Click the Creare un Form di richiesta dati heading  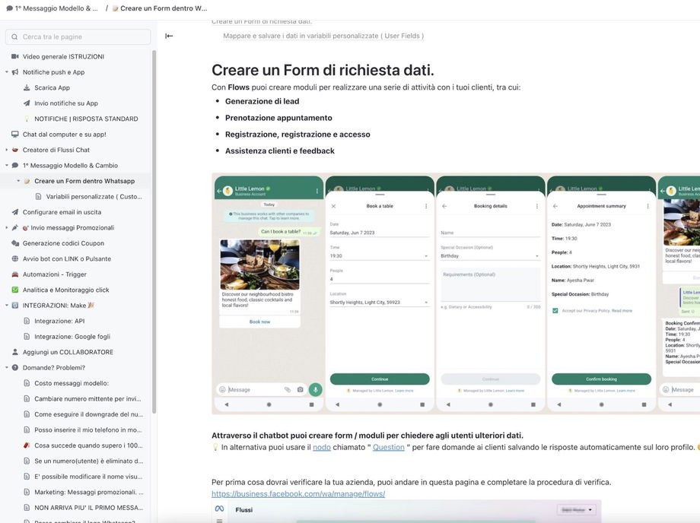pyautogui.click(x=323, y=71)
